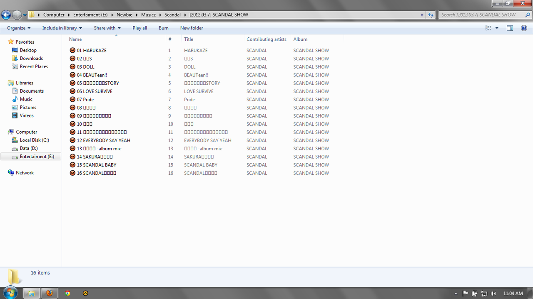
Task: Select the 15 SCANDAL BABY file icon
Action: (72, 165)
